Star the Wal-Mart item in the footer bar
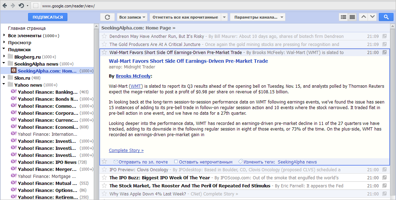The image size is (396, 200). [104, 161]
